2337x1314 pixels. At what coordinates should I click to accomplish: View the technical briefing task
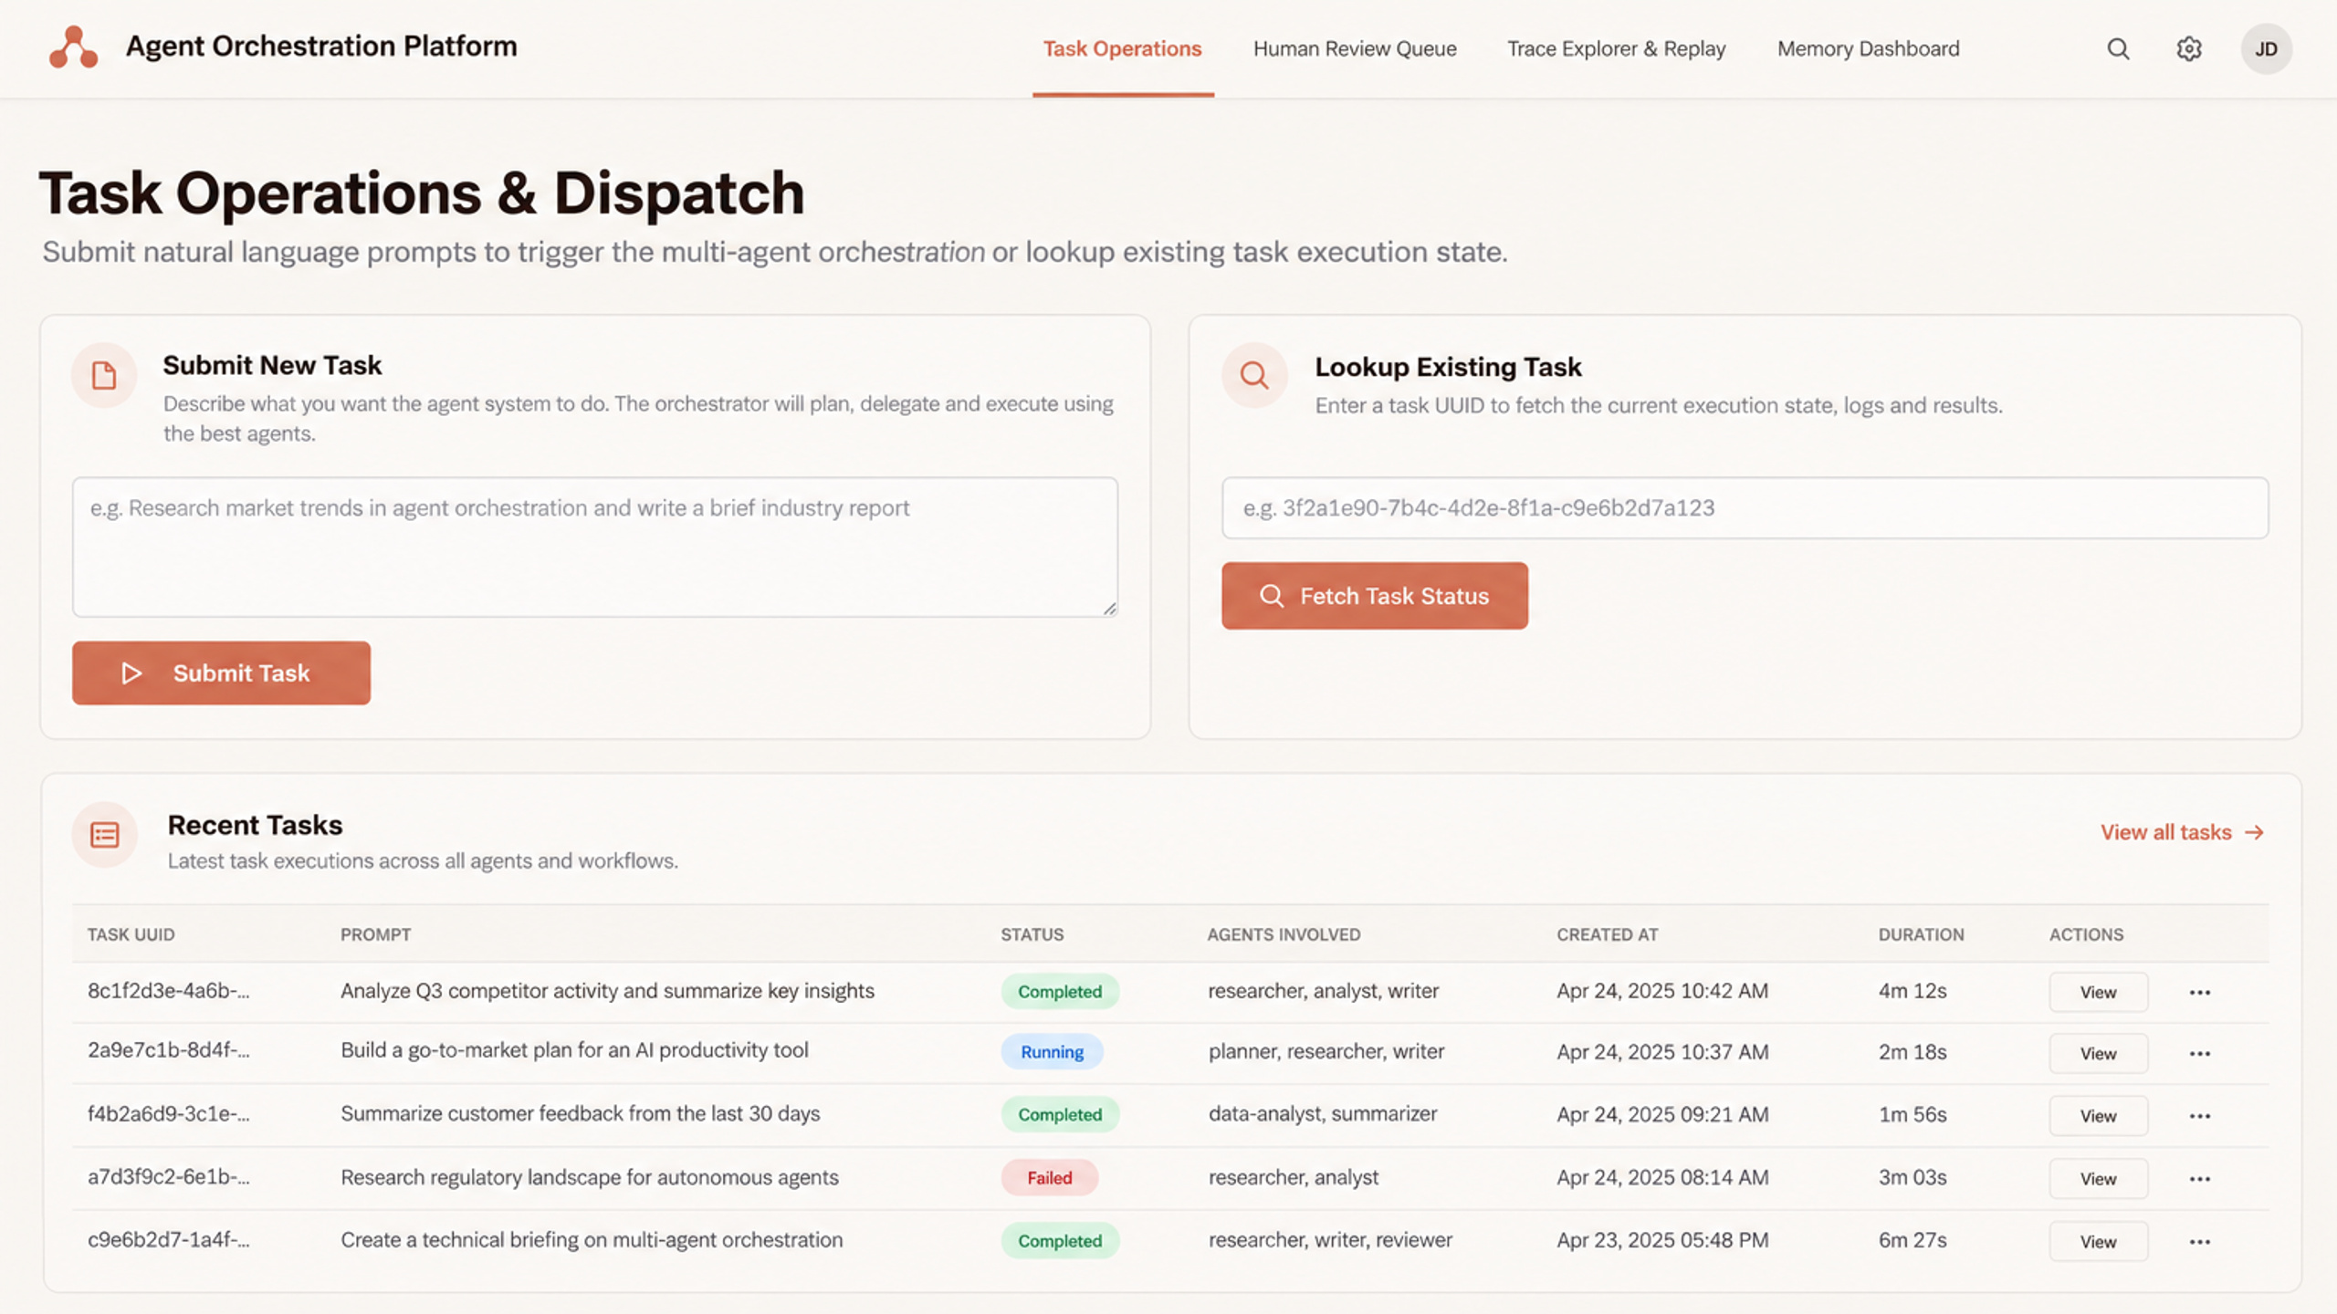point(2099,1242)
